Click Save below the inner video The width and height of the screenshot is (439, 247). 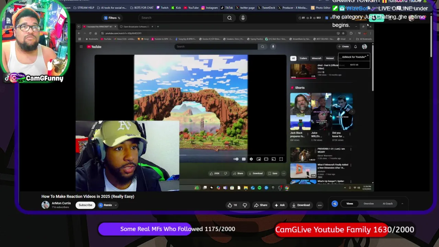tap(273, 174)
